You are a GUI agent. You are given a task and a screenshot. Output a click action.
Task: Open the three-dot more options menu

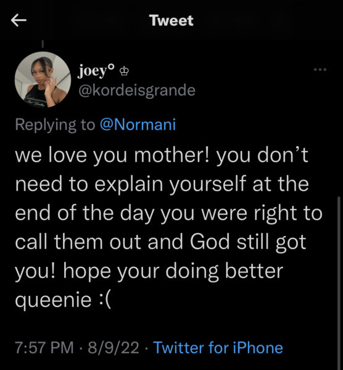pyautogui.click(x=320, y=69)
